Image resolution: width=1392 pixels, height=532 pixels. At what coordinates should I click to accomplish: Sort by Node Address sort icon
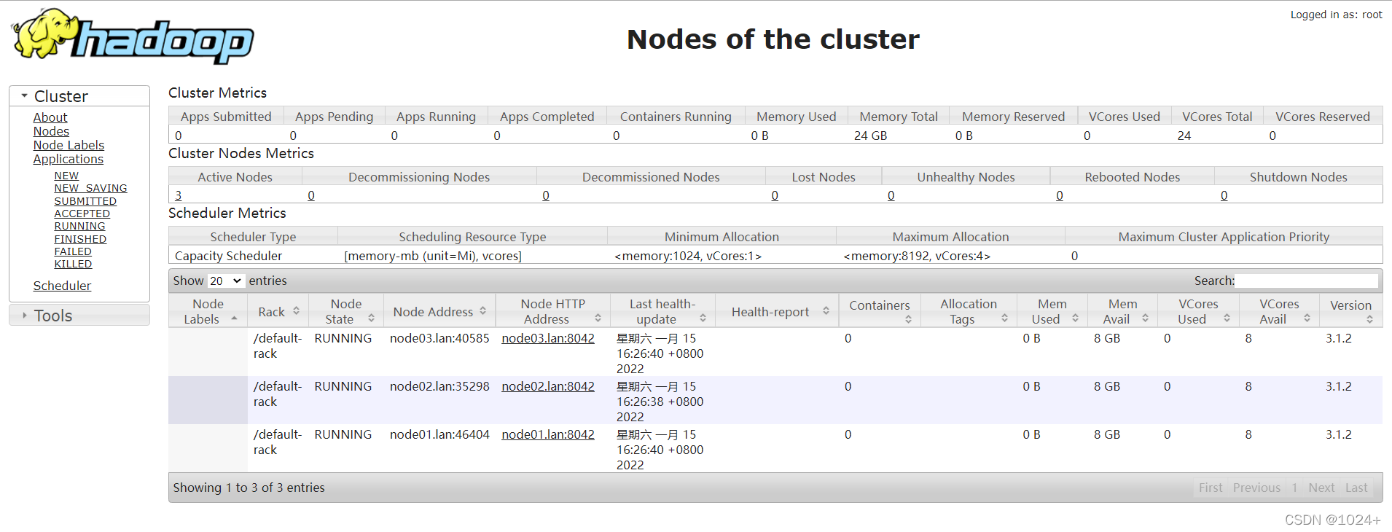click(x=483, y=311)
